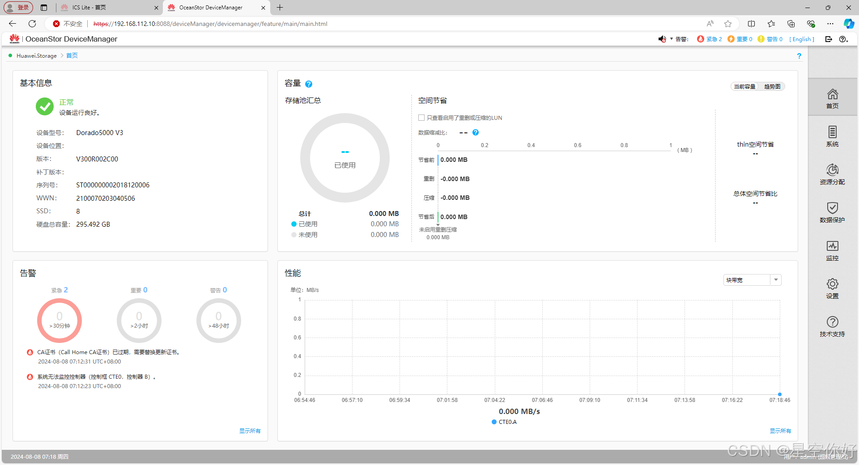Open the 系统无法监控控制器 alarm message
Viewport: 859px width, 465px height.
(x=97, y=377)
